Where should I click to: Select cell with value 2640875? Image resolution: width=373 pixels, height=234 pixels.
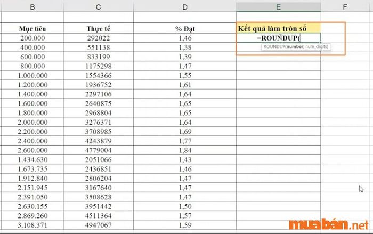click(x=98, y=103)
